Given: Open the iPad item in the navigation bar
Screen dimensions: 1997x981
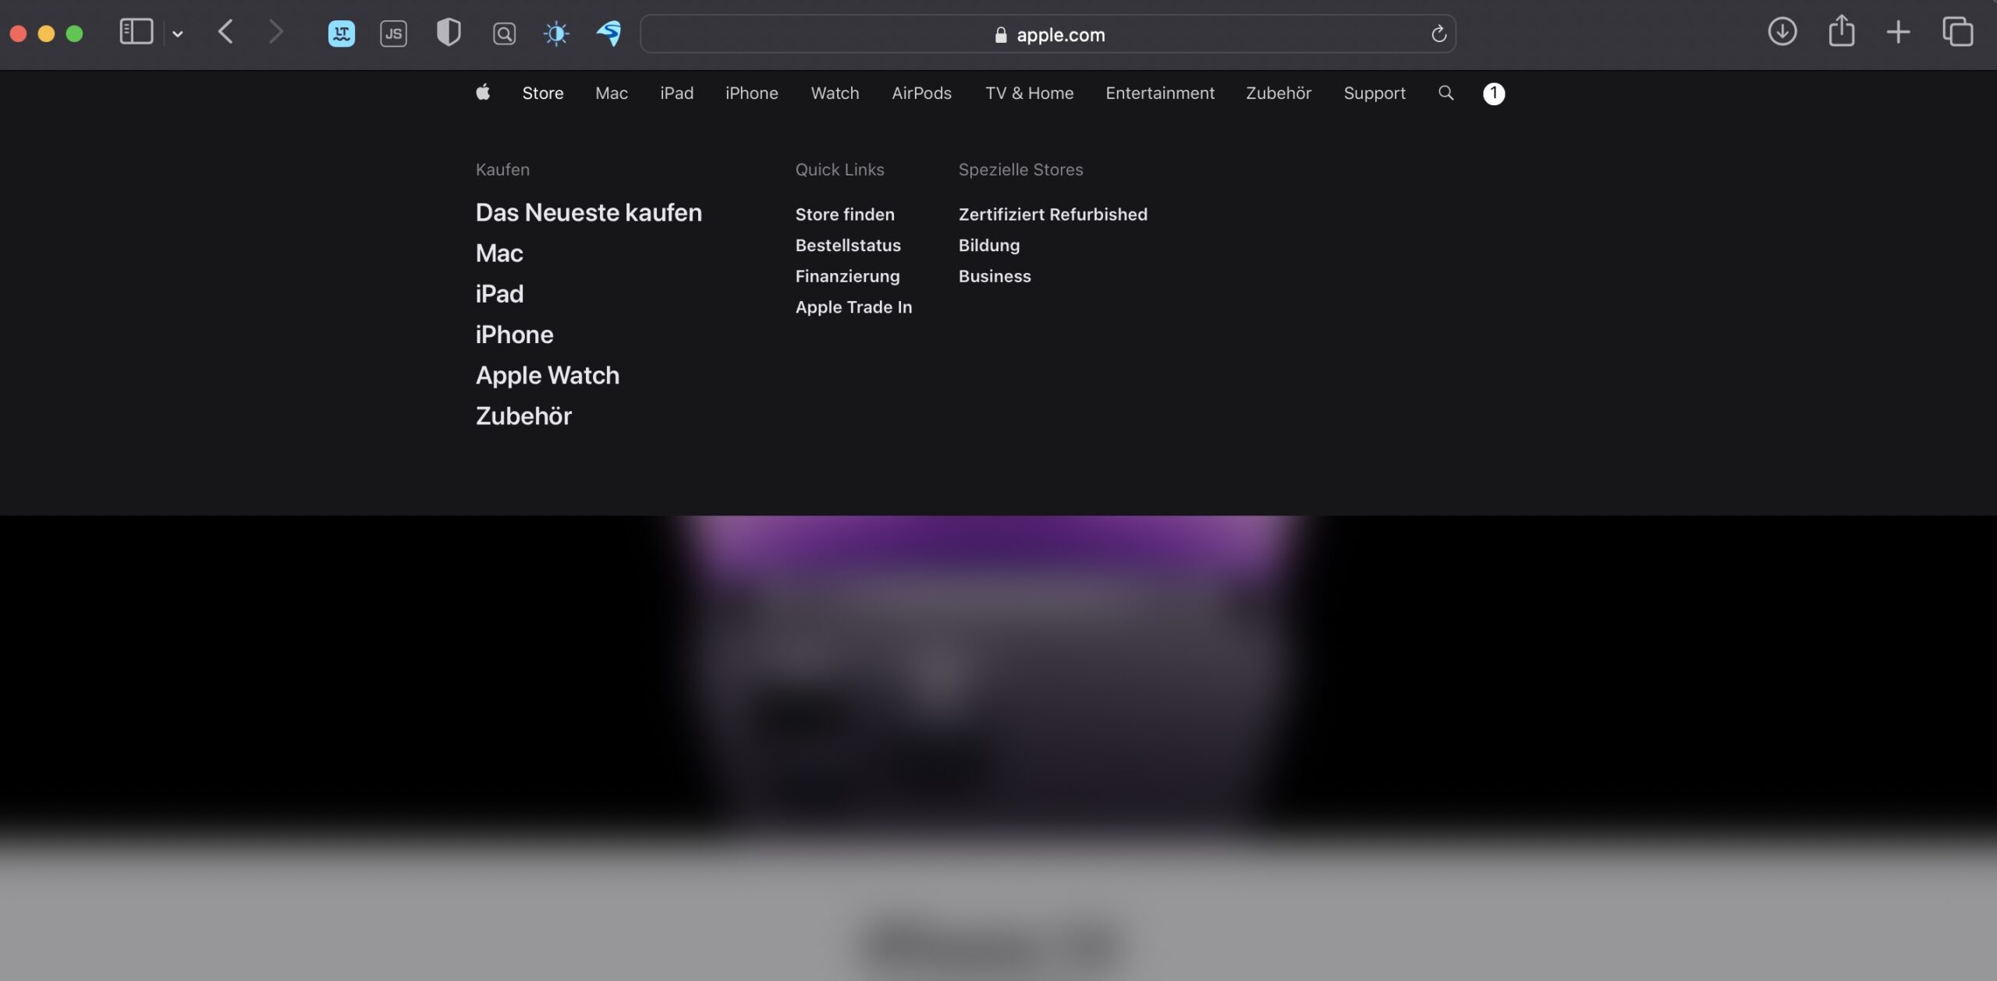Looking at the screenshot, I should click(x=676, y=93).
